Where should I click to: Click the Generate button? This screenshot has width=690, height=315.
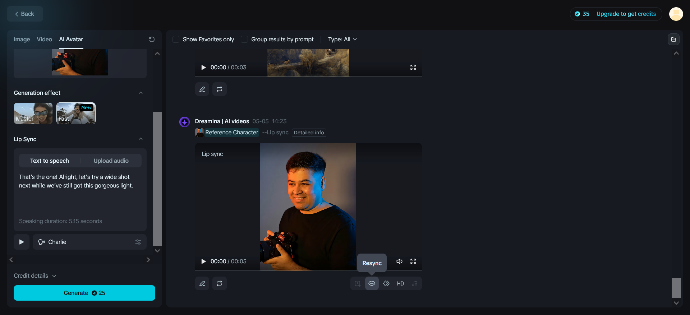(84, 293)
